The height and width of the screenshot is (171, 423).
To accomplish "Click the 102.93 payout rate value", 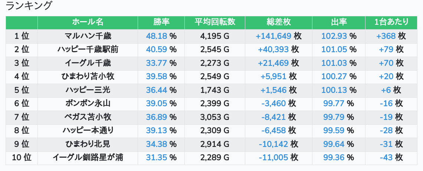I will [x=334, y=36].
